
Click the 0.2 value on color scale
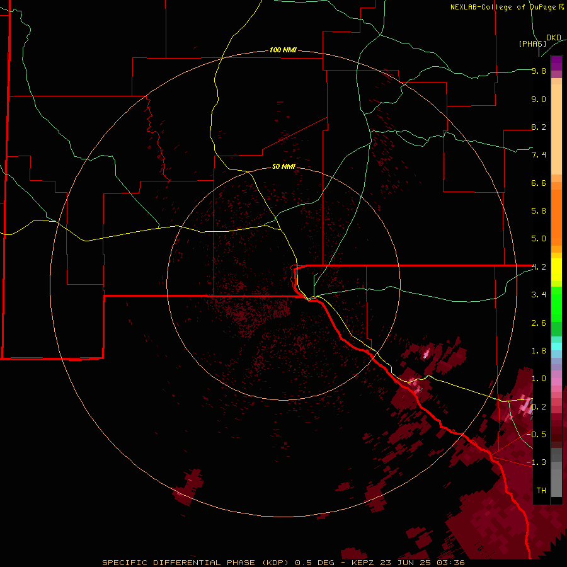[539, 407]
